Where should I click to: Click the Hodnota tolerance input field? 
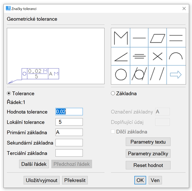(69, 111)
